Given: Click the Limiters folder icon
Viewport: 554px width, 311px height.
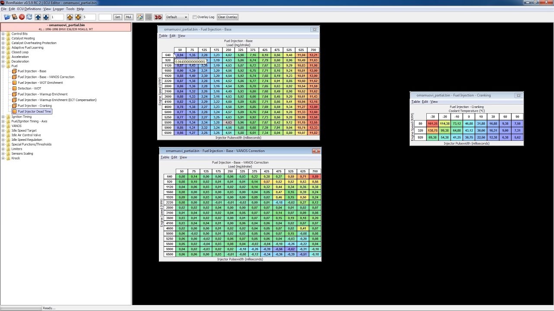Looking at the screenshot, I should click(8, 149).
